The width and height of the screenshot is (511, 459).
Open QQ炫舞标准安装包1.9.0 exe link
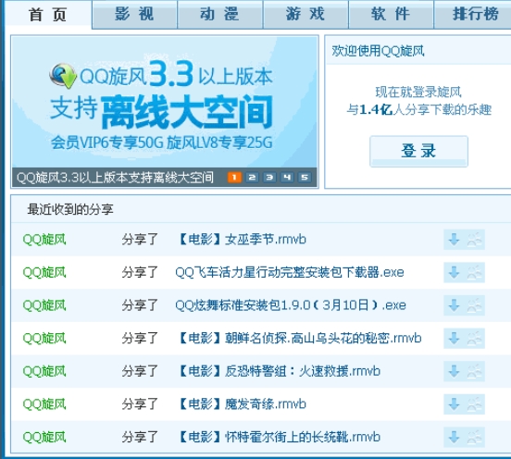[291, 305]
